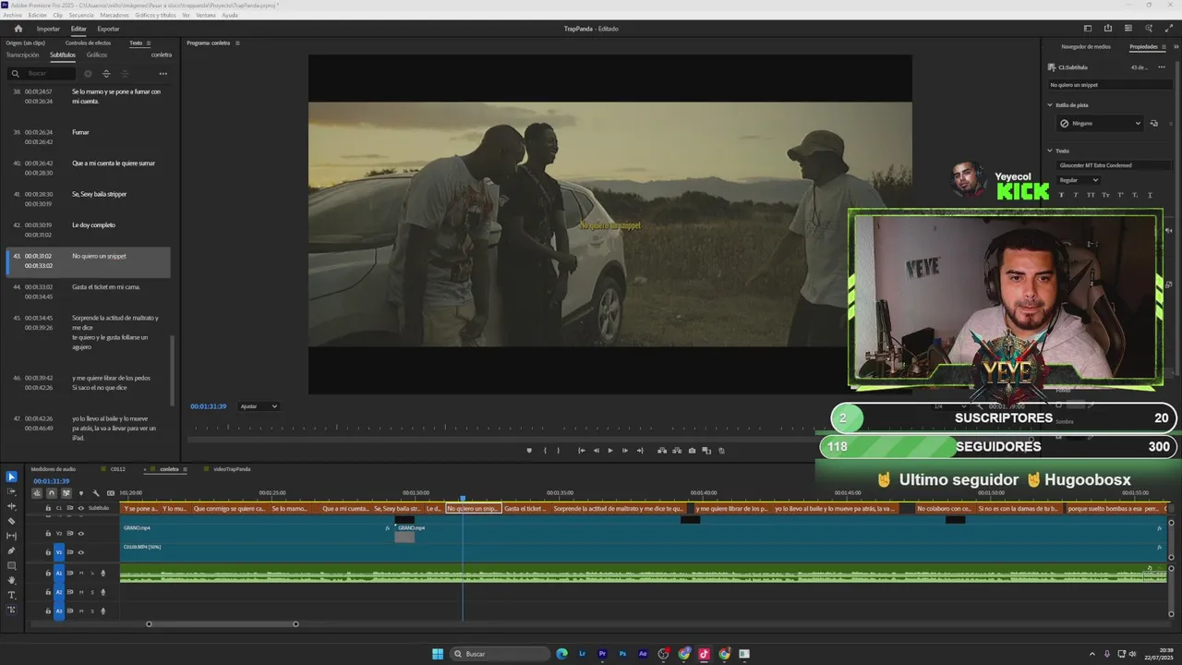Screen dimensions: 1182x665
Task: Click the caption track options icon in timeline
Action: tap(111, 493)
